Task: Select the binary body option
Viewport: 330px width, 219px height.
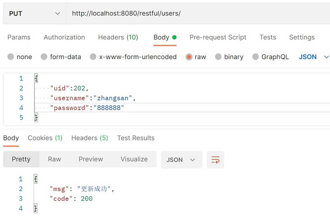Action: point(218,57)
